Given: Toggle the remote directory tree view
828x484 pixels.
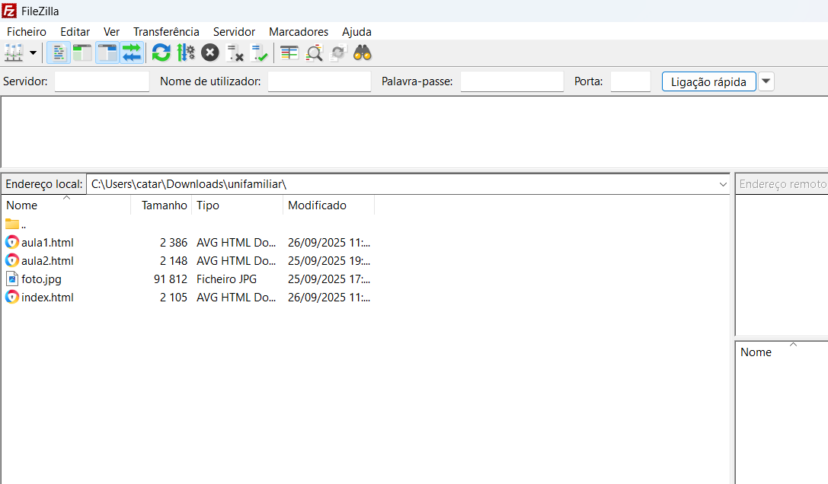Looking at the screenshot, I should 107,53.
